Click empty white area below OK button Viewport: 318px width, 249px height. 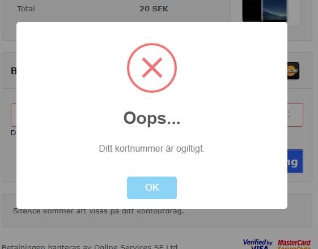point(152,204)
